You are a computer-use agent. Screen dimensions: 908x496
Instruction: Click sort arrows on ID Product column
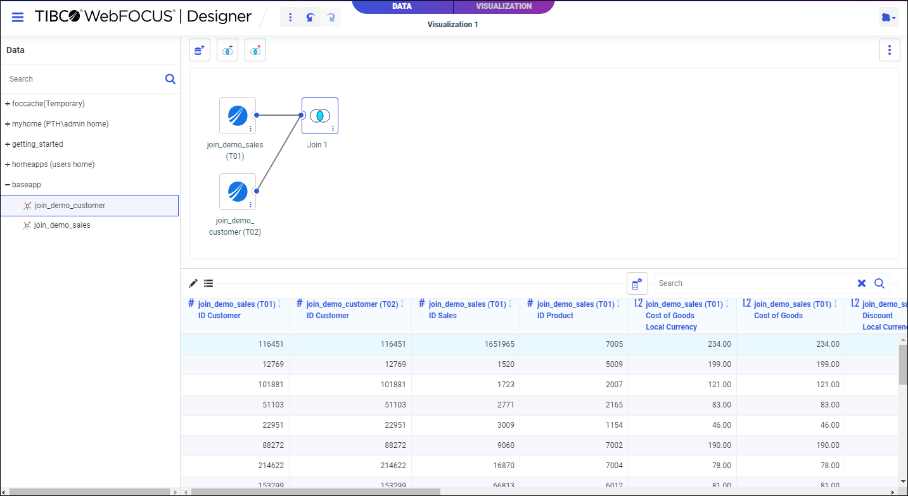coord(618,304)
